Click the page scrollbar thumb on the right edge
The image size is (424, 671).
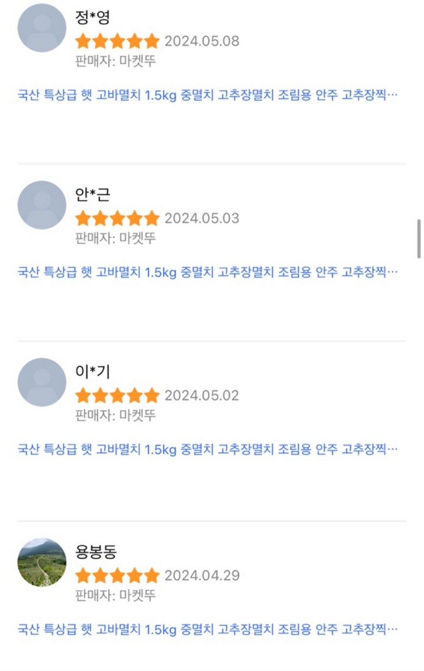click(x=419, y=239)
